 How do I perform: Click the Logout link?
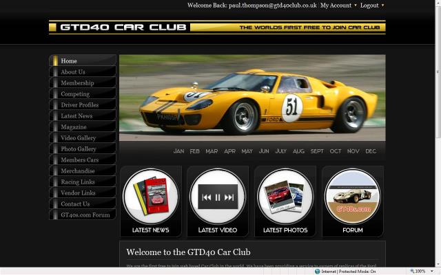[369, 5]
